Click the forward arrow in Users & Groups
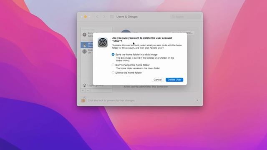The width and height of the screenshot is (267, 150). (x=104, y=17)
